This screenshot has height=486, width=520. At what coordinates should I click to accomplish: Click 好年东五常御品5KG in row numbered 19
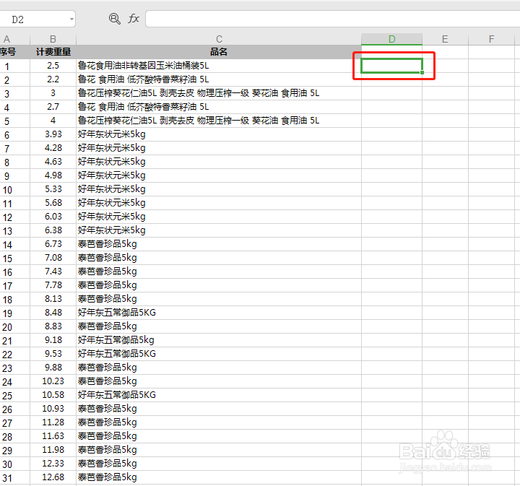tap(219, 313)
